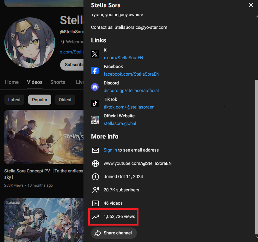Viewport: 258px width, 242px height.
Task: Click the @StellaSora handle text
Action: click(x=72, y=32)
